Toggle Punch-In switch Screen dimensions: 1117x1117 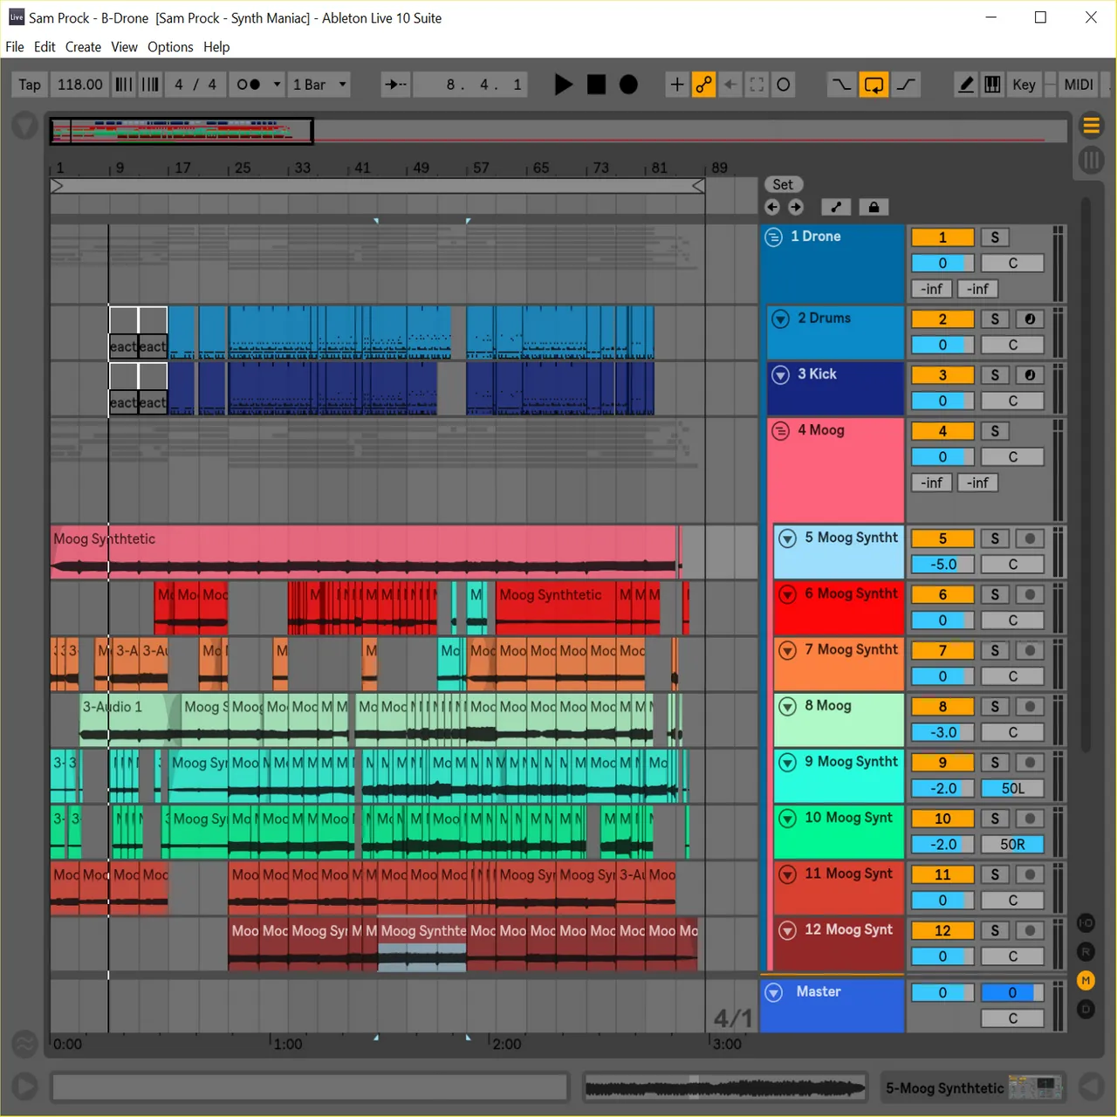(840, 85)
